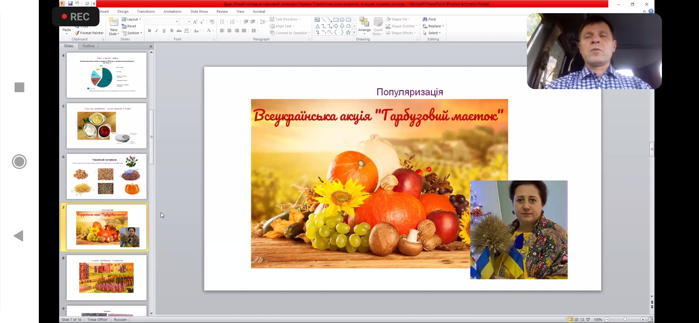Screen dimensions: 699x323
Task: Select the Rectangle shape in gallery
Action: point(336,20)
